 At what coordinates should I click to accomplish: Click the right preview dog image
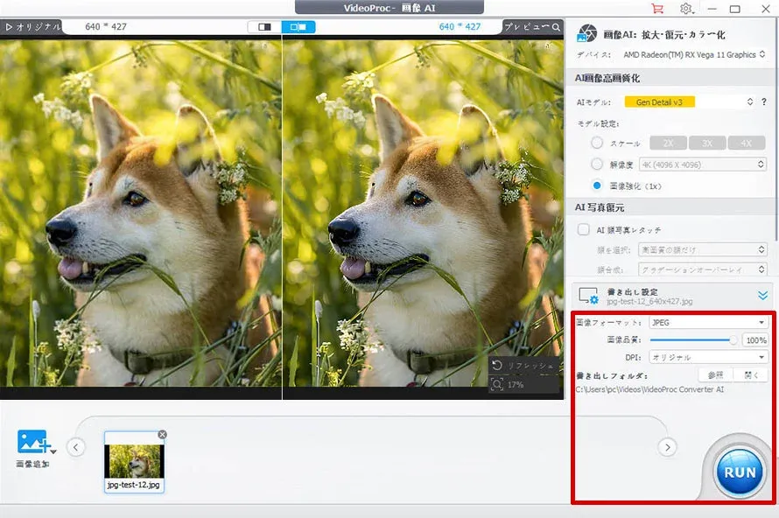pos(423,213)
